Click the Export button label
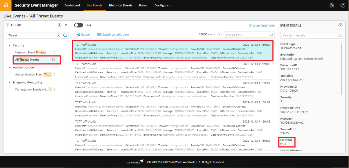Image resolution: width=349 pixels, height=168 pixels. [86, 34]
